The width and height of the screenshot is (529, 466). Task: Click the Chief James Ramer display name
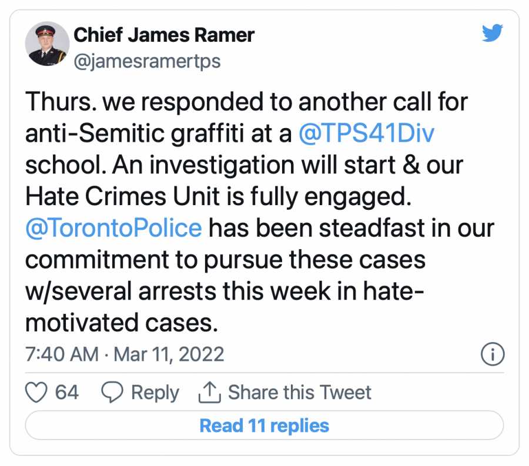coord(164,35)
